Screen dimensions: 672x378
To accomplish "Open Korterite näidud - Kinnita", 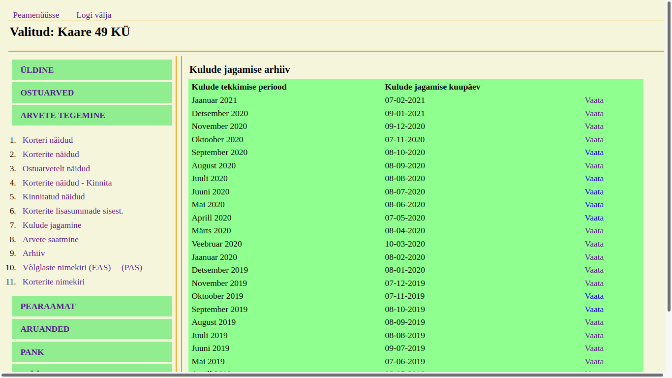I will pos(67,183).
